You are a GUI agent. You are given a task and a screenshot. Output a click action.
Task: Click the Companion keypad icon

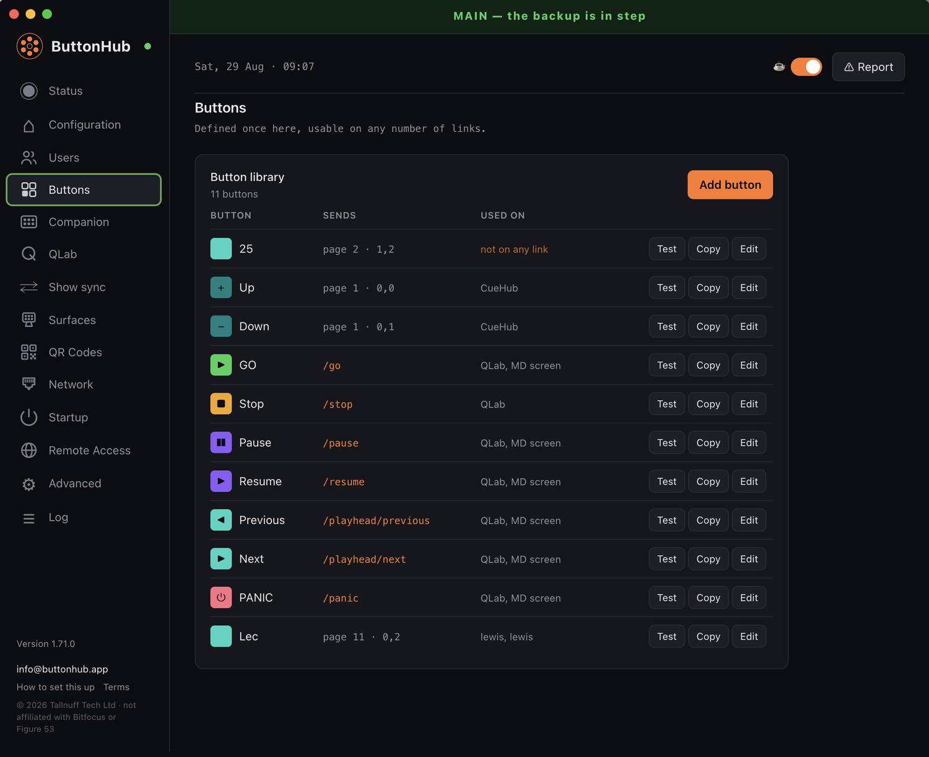(29, 222)
